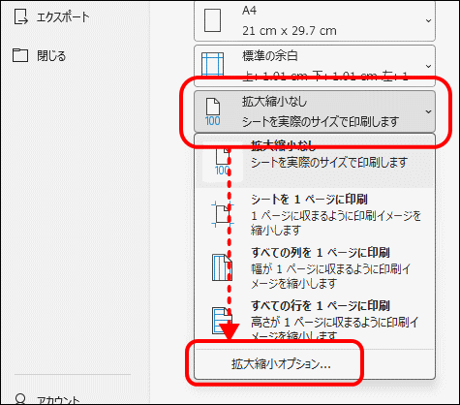The width and height of the screenshot is (460, 405).
Task: Open the エクスポート menu label
Action: pyautogui.click(x=63, y=17)
